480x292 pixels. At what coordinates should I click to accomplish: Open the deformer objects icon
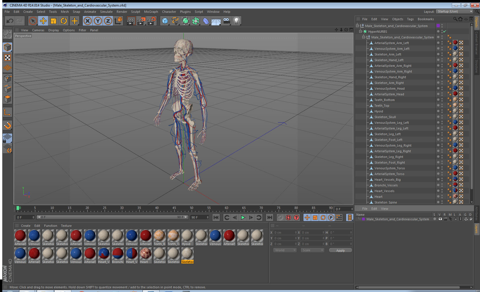[x=206, y=21]
